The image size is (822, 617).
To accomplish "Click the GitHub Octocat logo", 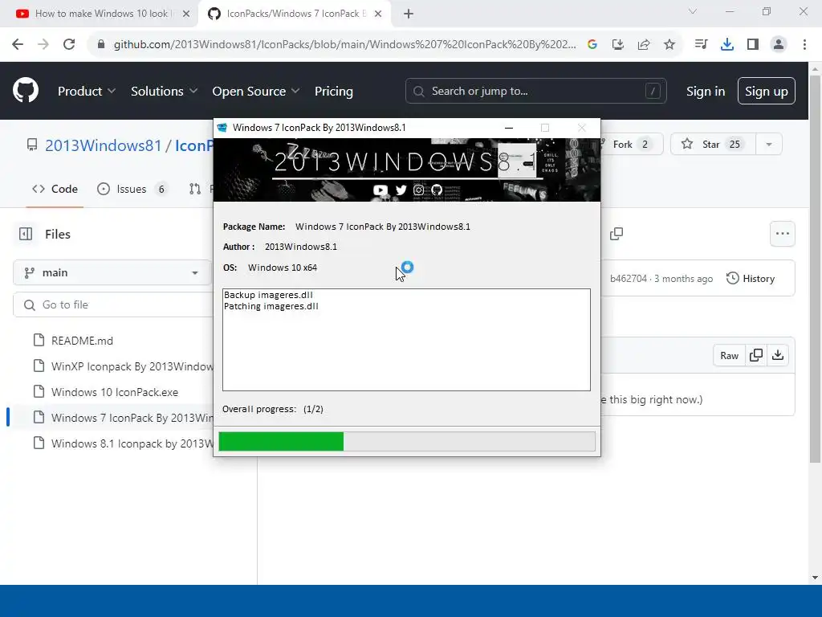I will point(26,90).
